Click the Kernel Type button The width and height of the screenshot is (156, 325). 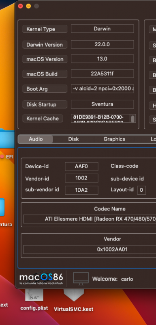[45, 29]
